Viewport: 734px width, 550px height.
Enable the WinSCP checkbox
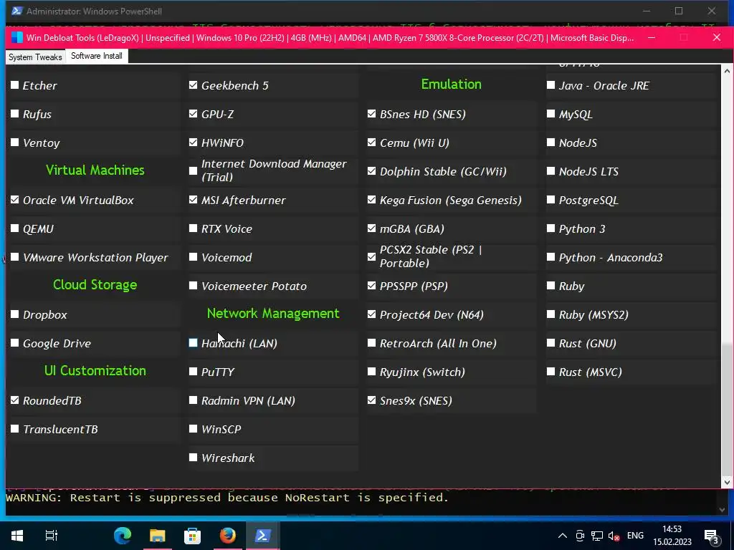(x=194, y=429)
